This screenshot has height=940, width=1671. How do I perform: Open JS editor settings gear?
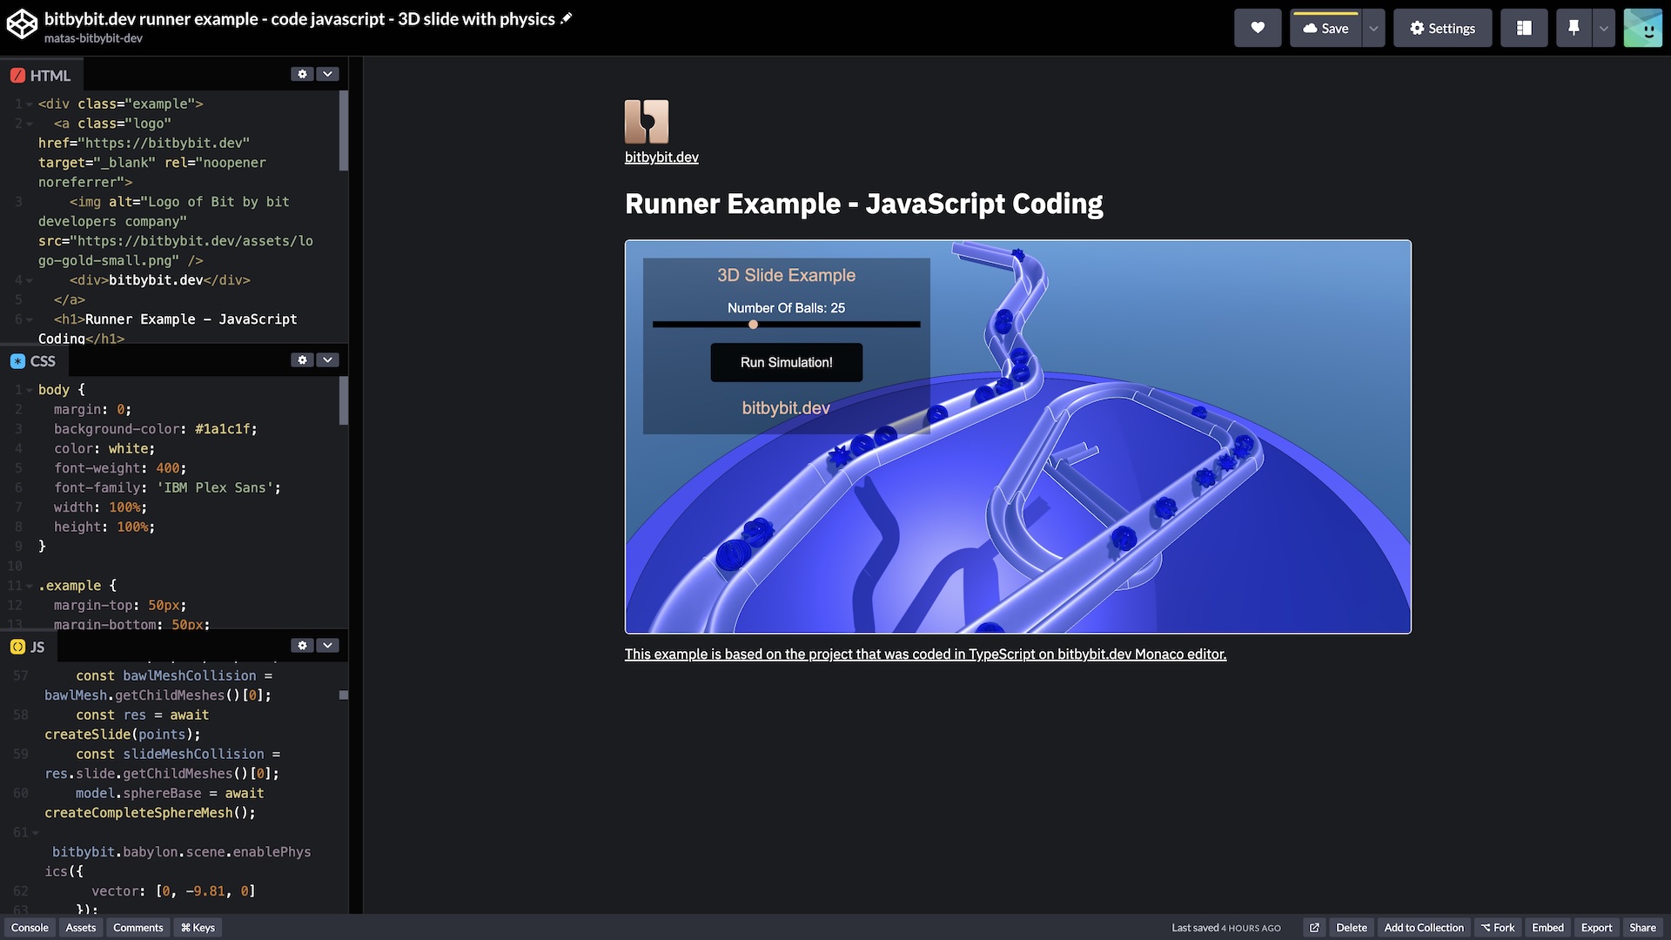pyautogui.click(x=302, y=645)
